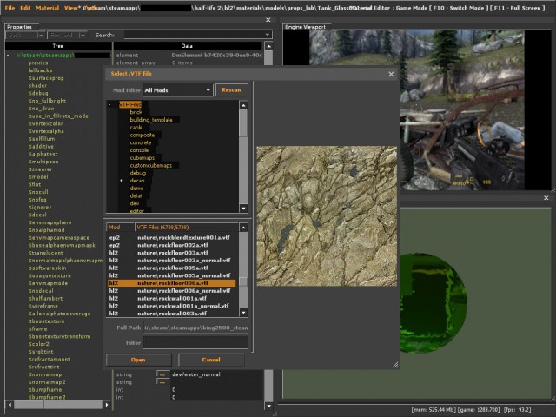Image resolution: width=556 pixels, height=417 pixels.
Task: Click the rock texture preview image
Action: tap(327, 216)
